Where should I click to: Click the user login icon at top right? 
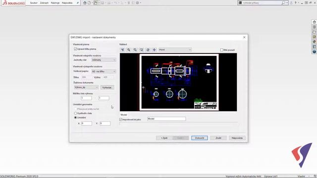pyautogui.click(x=291, y=3)
